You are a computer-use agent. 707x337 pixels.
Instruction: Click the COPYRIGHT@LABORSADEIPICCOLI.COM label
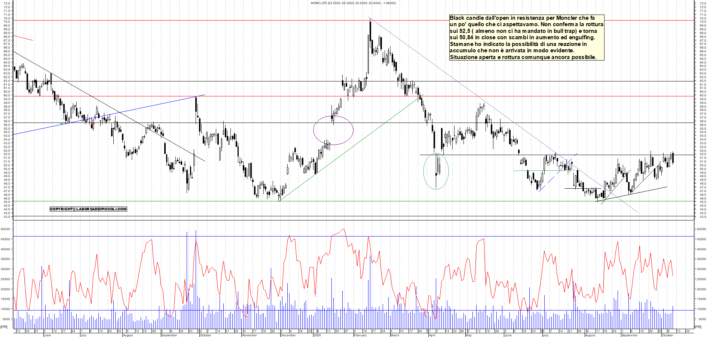[x=88, y=209]
